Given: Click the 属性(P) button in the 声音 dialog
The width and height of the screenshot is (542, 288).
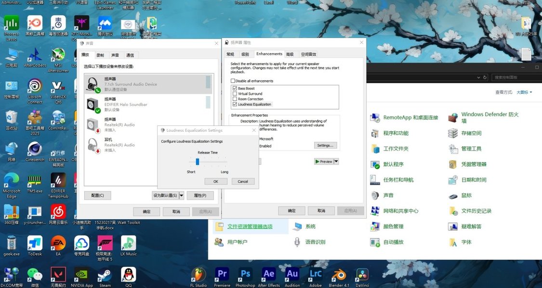Looking at the screenshot, I should [200, 195].
